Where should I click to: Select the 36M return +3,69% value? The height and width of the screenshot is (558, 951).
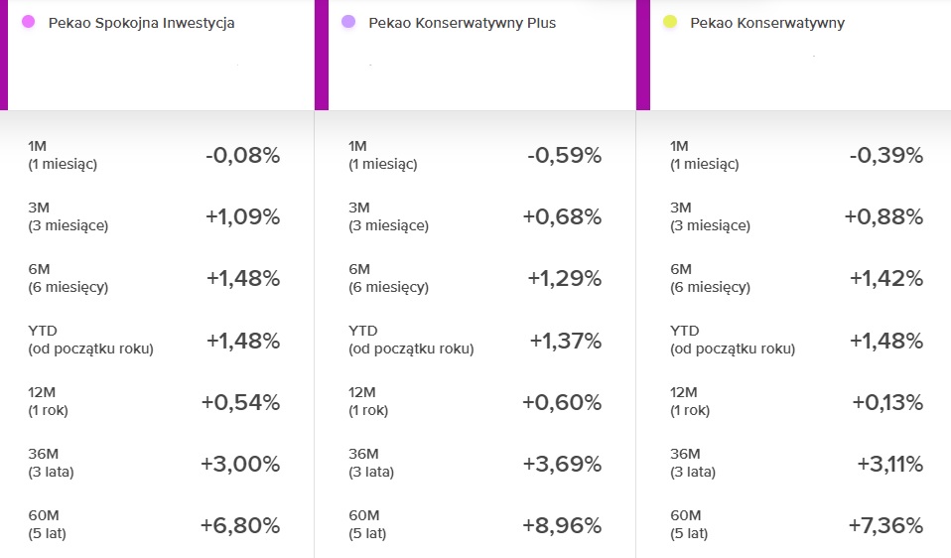(562, 464)
